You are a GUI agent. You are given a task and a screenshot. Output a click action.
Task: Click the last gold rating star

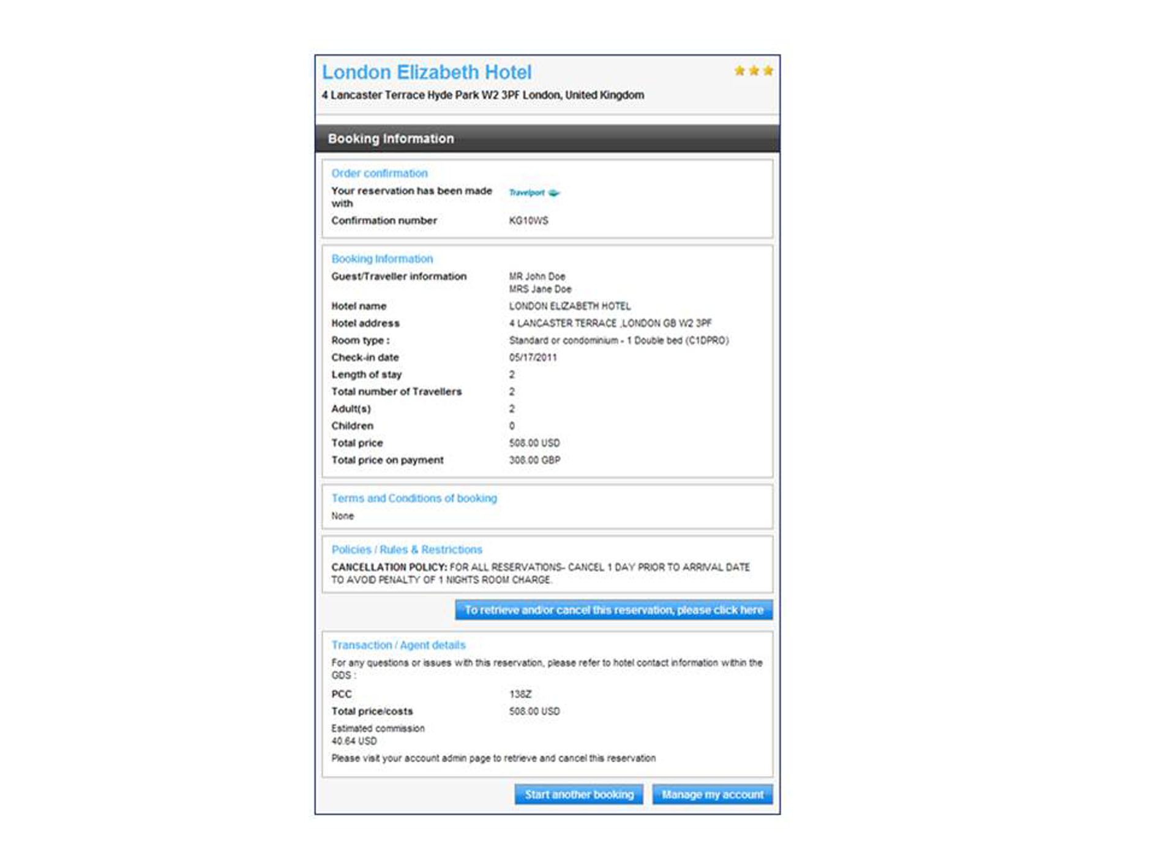point(768,71)
